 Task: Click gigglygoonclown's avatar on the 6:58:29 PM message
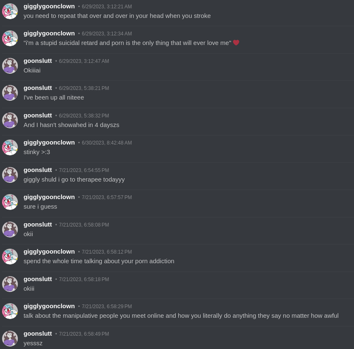pos(10,311)
